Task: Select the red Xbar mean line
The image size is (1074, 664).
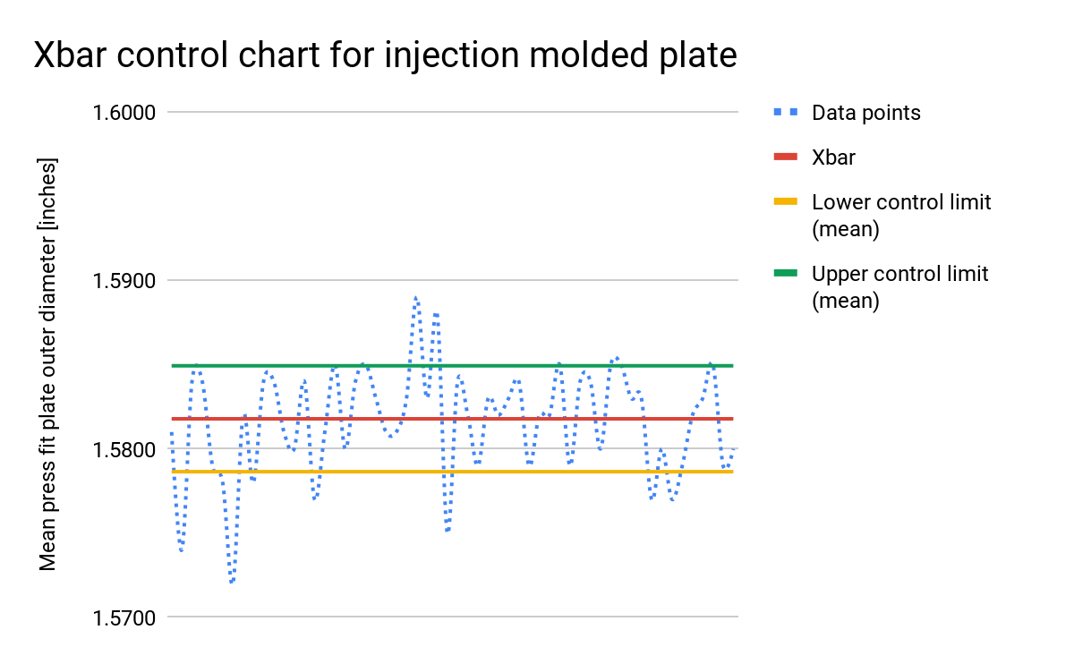Action: (452, 419)
